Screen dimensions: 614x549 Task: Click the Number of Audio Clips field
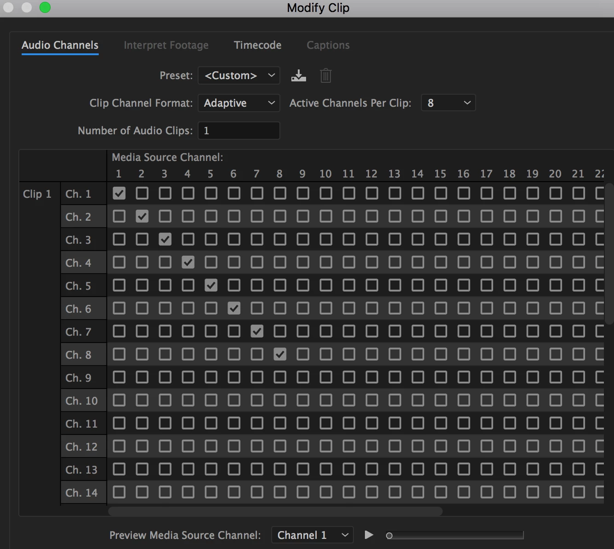tap(239, 131)
